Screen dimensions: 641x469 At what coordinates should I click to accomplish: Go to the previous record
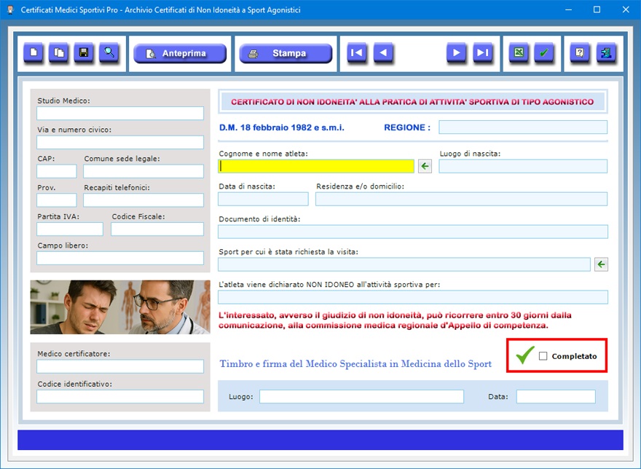383,53
